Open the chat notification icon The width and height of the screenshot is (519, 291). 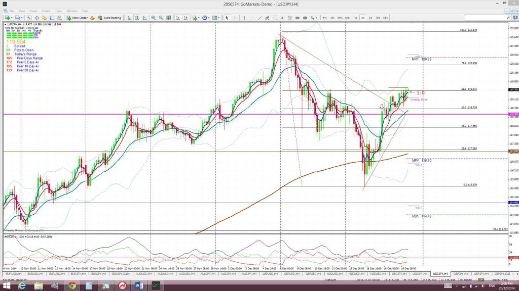coord(515,18)
